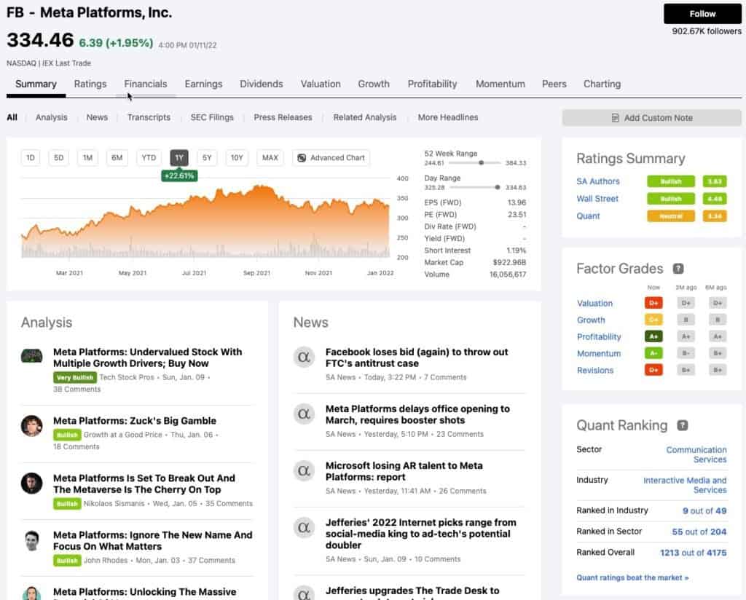Screen dimensions: 746x600
Task: Click alpha icon beside office opening delay news
Action: tap(304, 414)
